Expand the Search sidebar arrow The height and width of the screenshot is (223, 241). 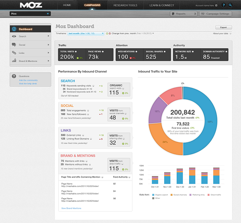[x=49, y=36]
